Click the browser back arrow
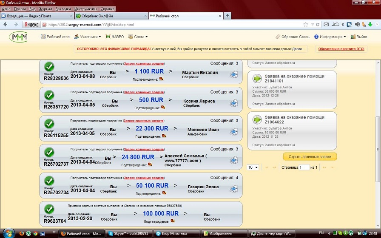The height and width of the screenshot is (238, 381). point(6,25)
